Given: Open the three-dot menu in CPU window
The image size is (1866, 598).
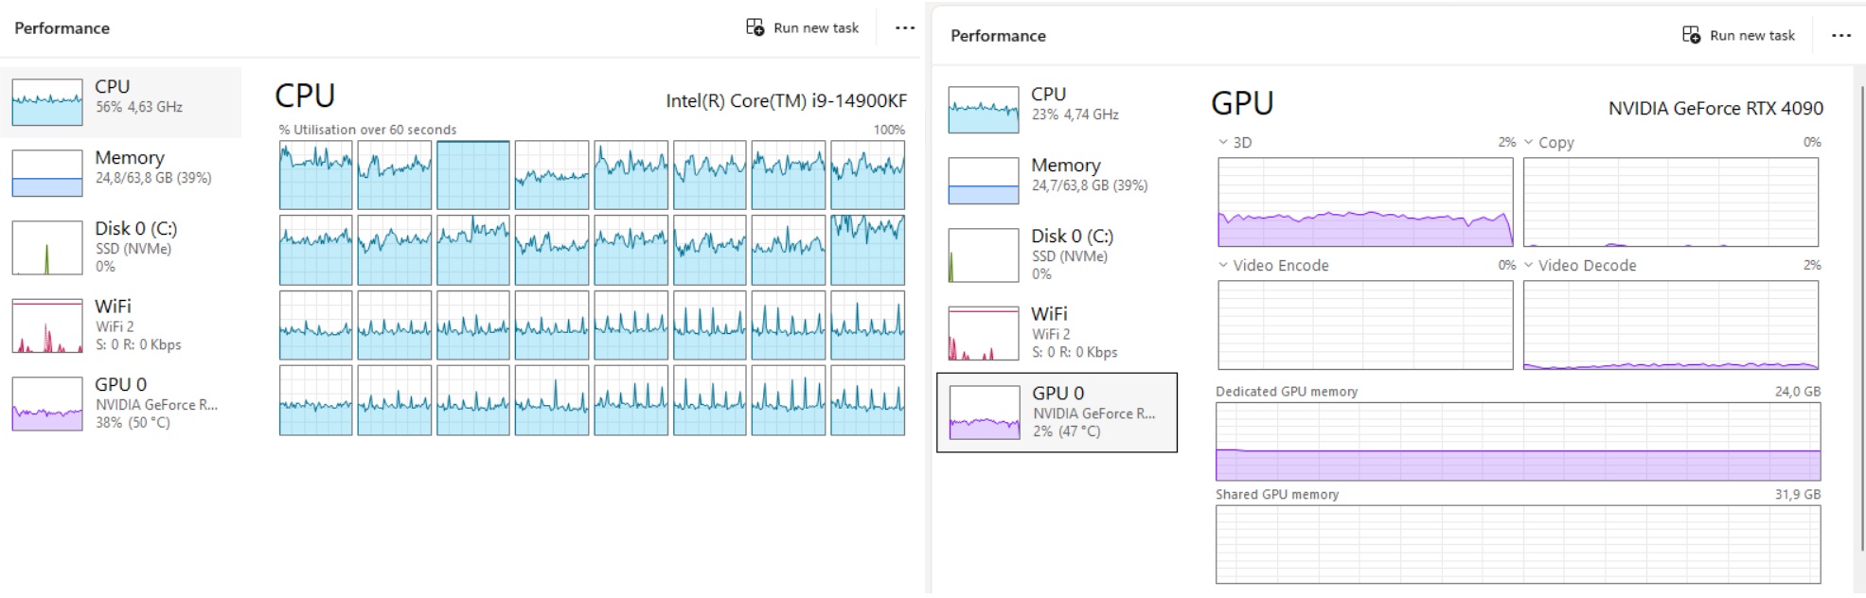Looking at the screenshot, I should pos(905,27).
